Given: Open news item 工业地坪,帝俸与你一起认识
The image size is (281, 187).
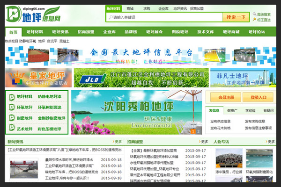Looking at the screenshot, I should coord(67,178).
